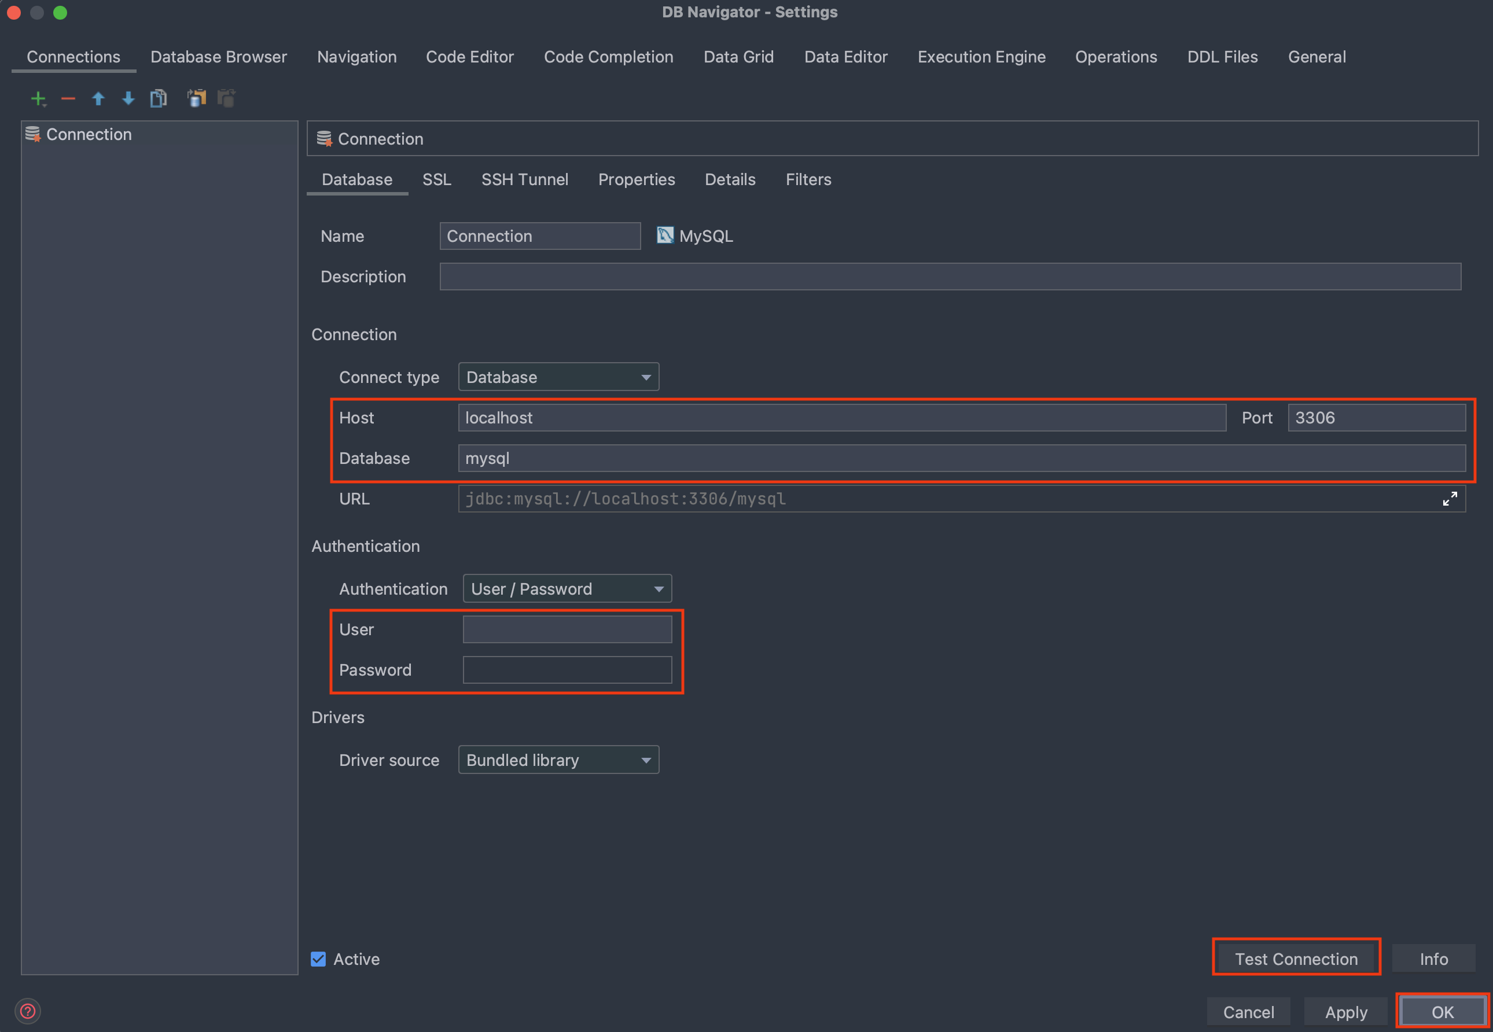The width and height of the screenshot is (1493, 1032).
Task: Open the Data Grid tab
Action: [x=739, y=57]
